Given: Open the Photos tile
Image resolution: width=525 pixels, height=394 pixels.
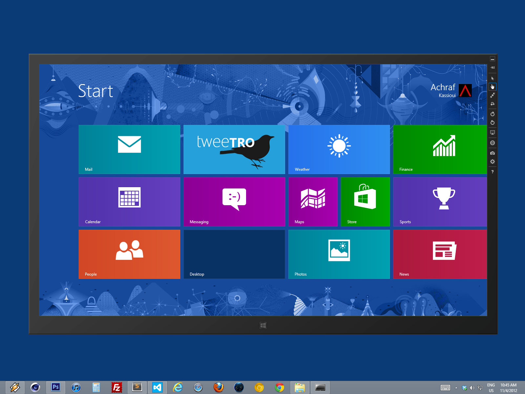Looking at the screenshot, I should click(x=339, y=254).
